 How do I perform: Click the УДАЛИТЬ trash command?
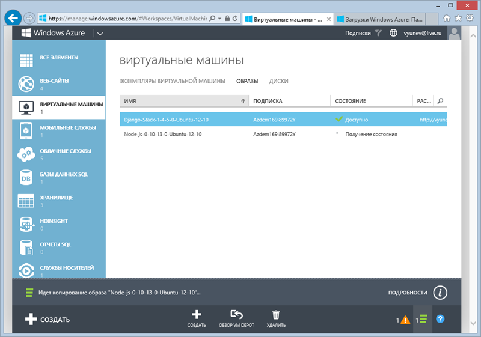[x=276, y=318]
